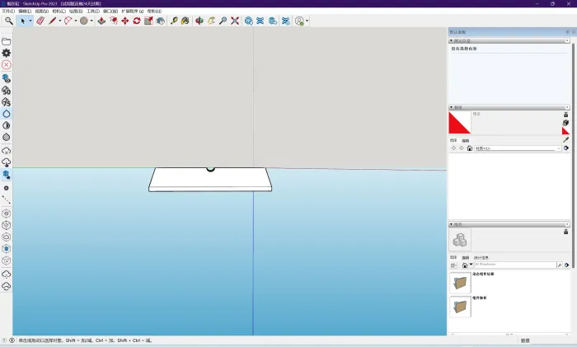Select the Rotate tool
This screenshot has width=577, height=347.
pyautogui.click(x=137, y=21)
